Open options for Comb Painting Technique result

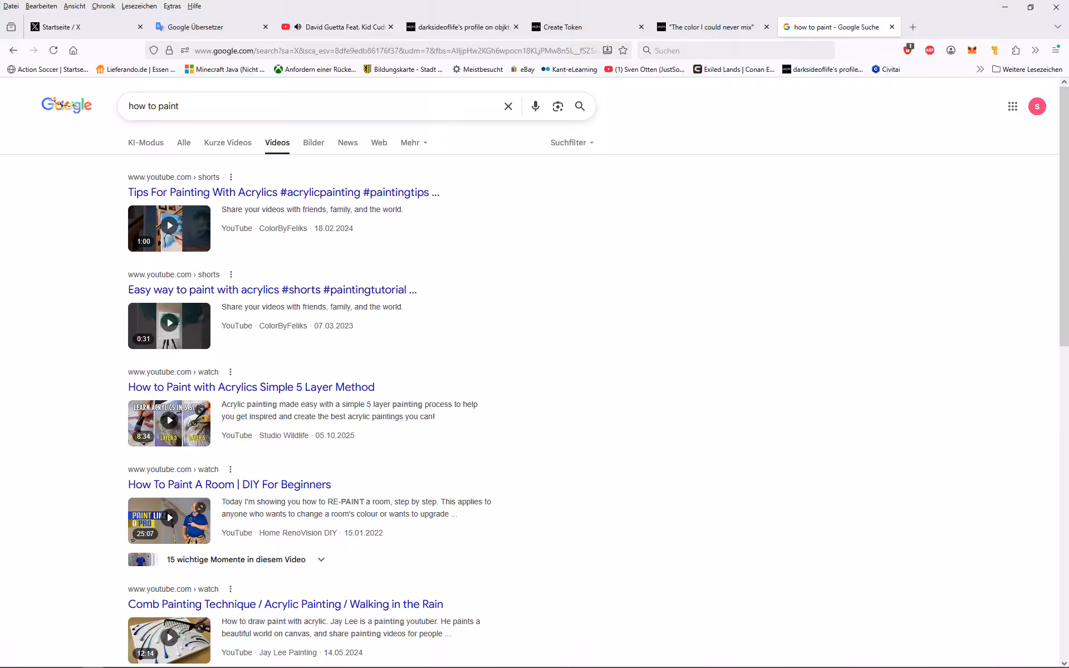(231, 589)
